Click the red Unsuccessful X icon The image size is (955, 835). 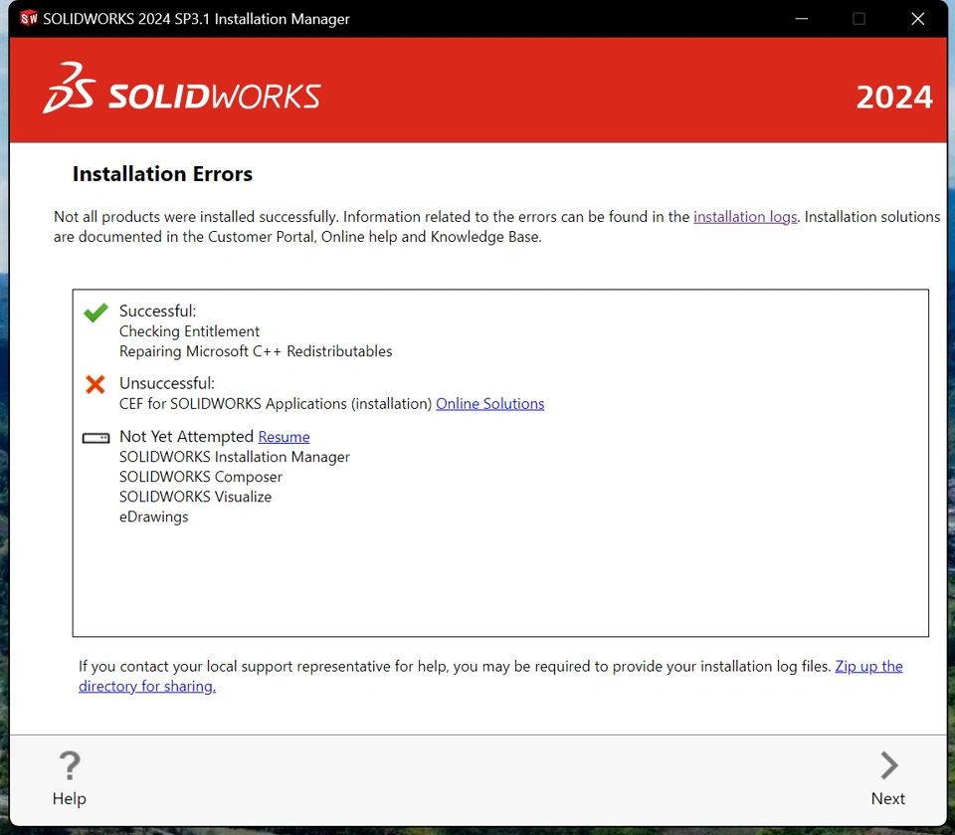pos(95,384)
